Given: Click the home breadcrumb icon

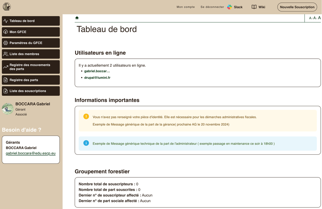Looking at the screenshot, I should point(77,18).
